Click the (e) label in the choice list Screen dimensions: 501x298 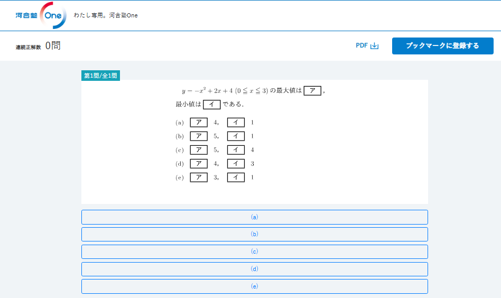pyautogui.click(x=180, y=178)
